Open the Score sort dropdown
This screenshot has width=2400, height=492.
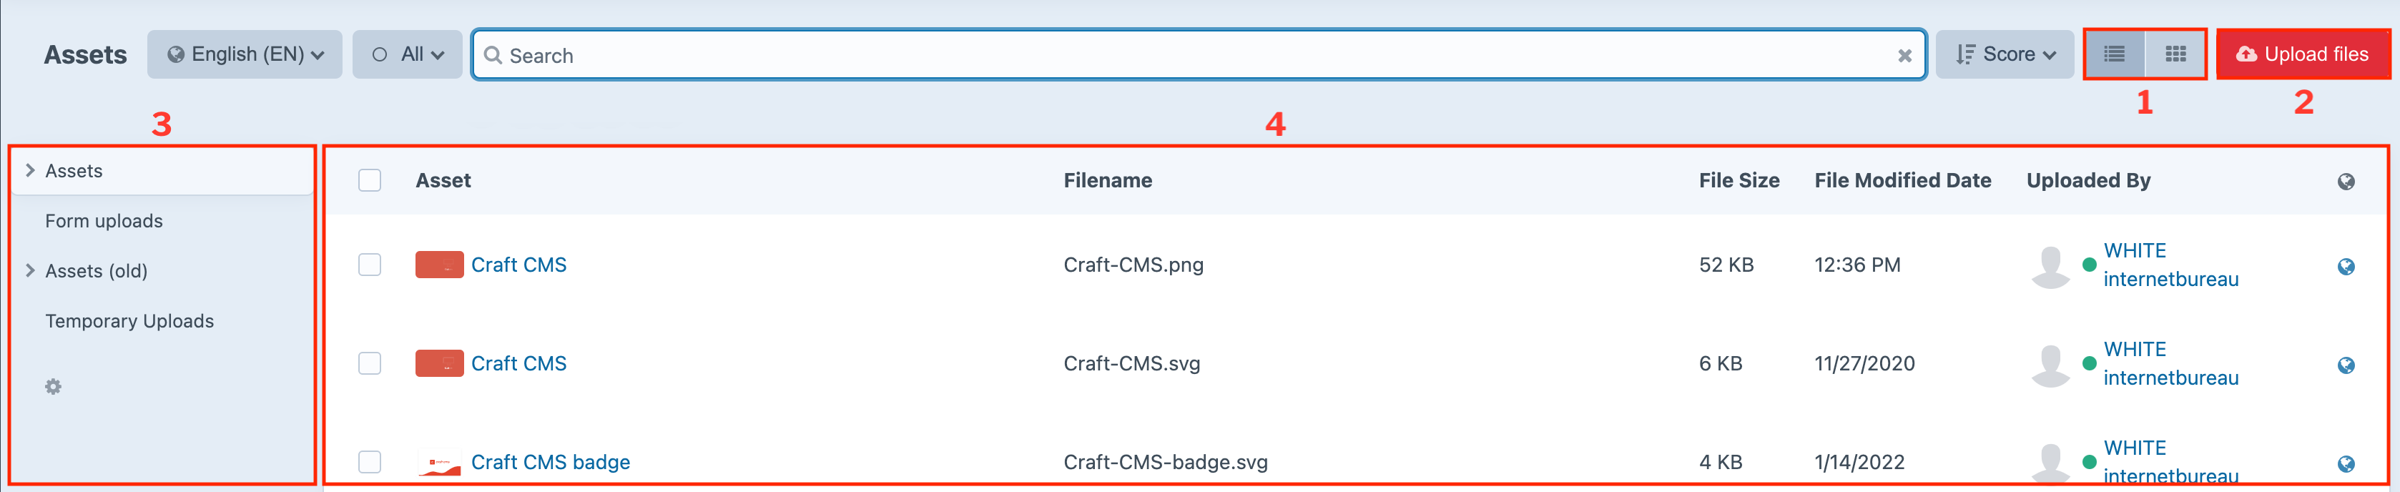tap(2004, 55)
